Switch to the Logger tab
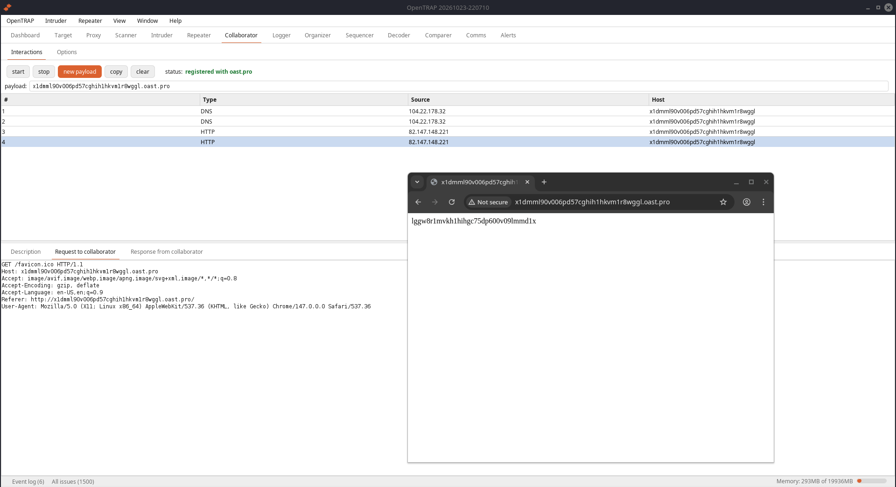The height and width of the screenshot is (487, 896). click(x=281, y=35)
